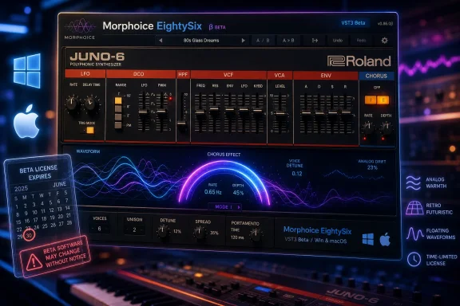Click the DCO PWM slider

(161, 112)
